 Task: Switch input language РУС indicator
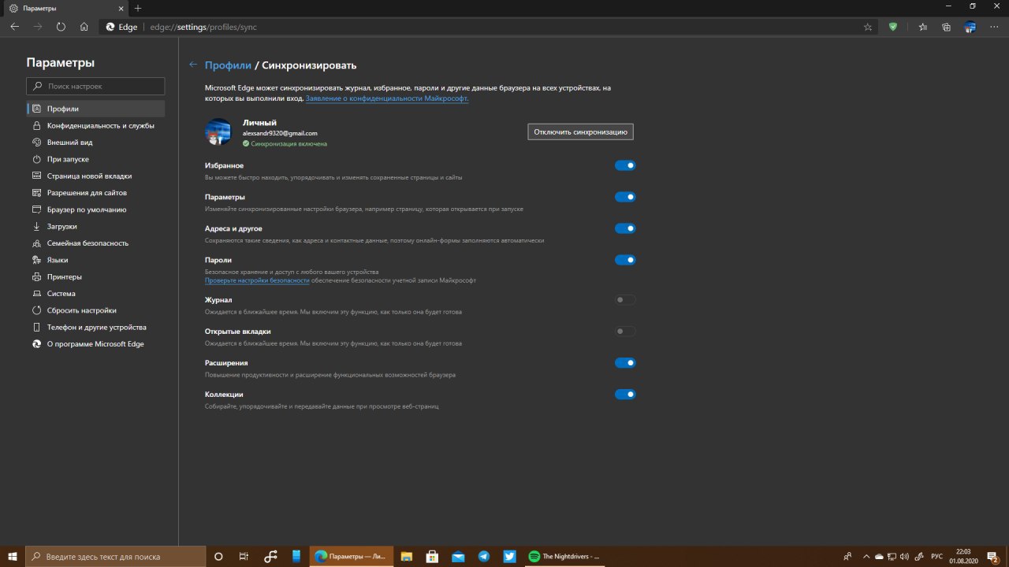[x=936, y=556]
